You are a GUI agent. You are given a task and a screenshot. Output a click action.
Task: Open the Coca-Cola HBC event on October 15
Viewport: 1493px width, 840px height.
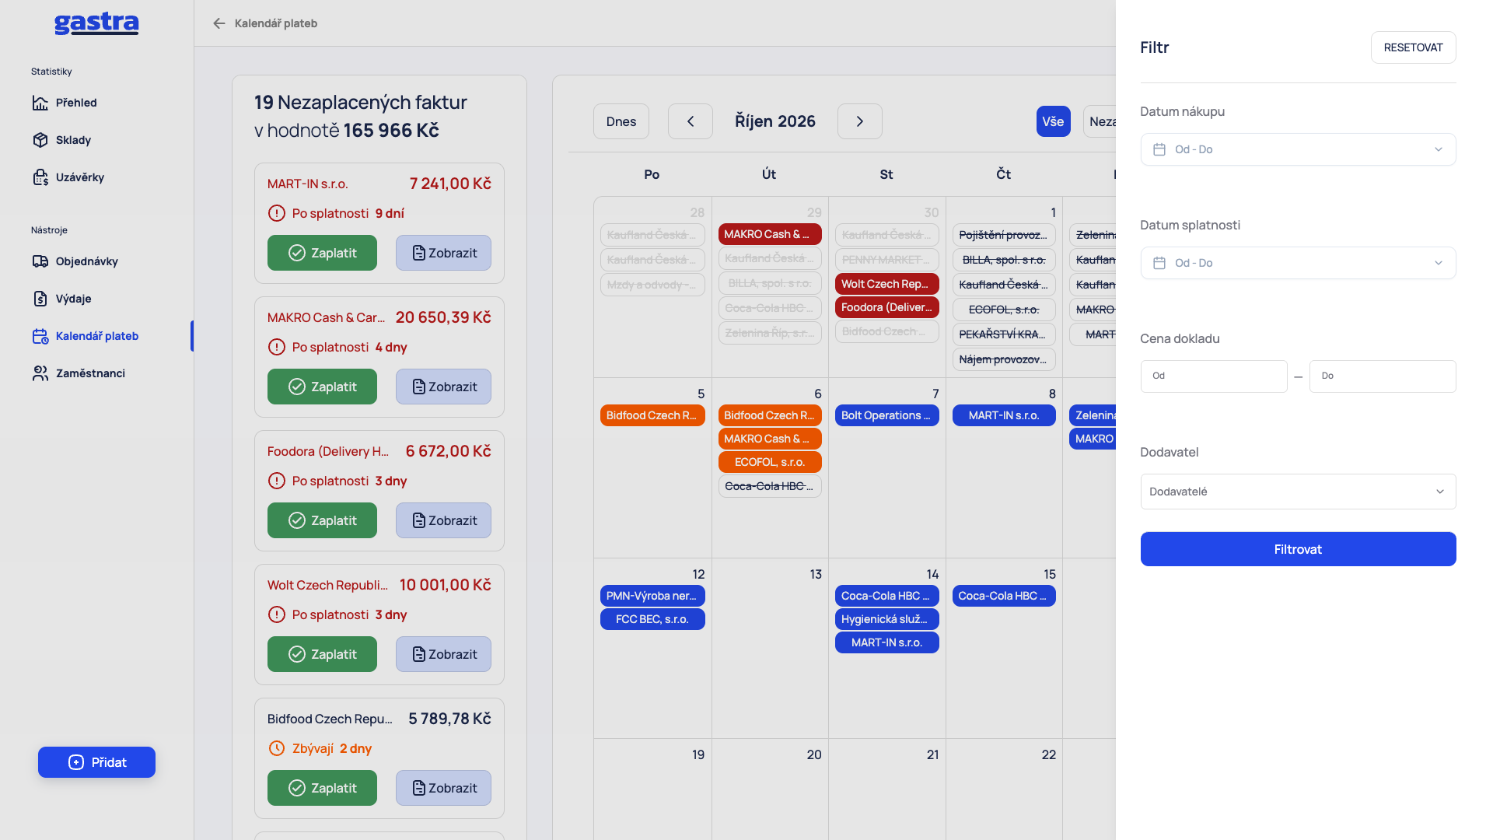pos(1004,596)
